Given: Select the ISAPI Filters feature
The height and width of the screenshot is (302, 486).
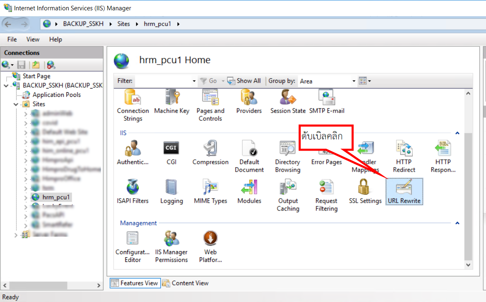Looking at the screenshot, I should tap(133, 191).
